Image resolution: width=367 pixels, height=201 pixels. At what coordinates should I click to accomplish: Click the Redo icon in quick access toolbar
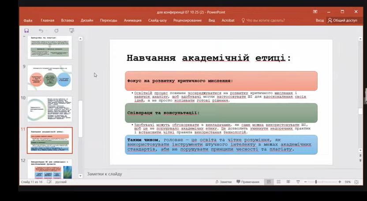[x=56, y=30]
